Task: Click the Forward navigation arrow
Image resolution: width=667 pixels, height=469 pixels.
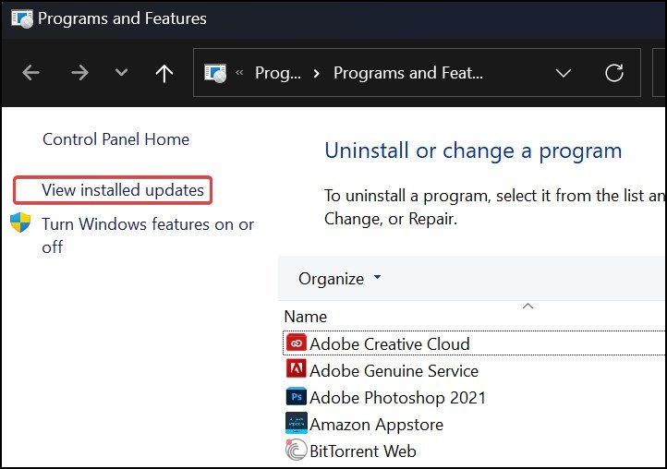Action: pos(79,73)
